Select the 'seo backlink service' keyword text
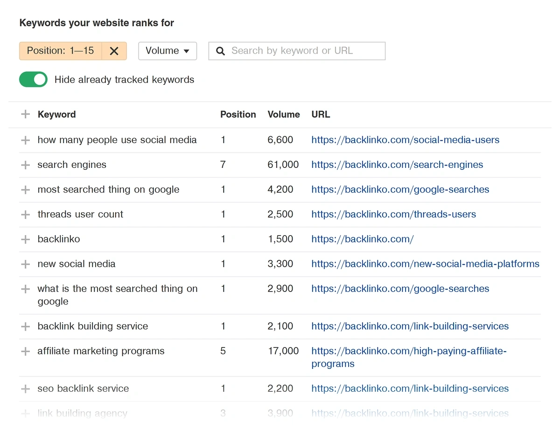The image size is (560, 430). pyautogui.click(x=83, y=388)
